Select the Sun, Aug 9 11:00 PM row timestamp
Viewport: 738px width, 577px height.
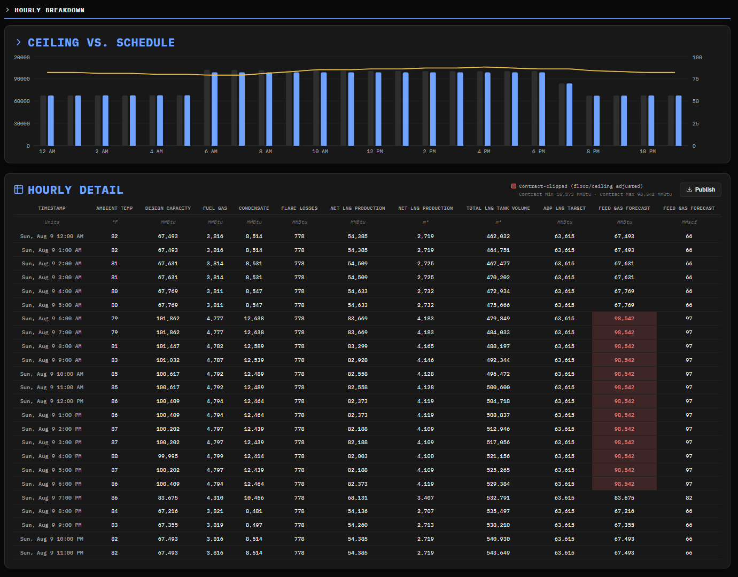[x=52, y=553]
